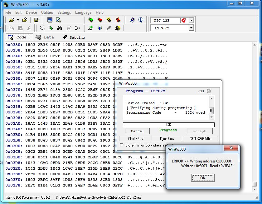Expand the 12F675 device dropdown arrow

click(x=191, y=28)
